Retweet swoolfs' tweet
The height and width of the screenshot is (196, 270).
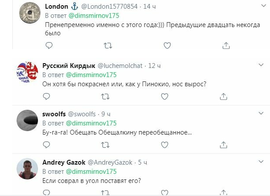click(x=106, y=144)
